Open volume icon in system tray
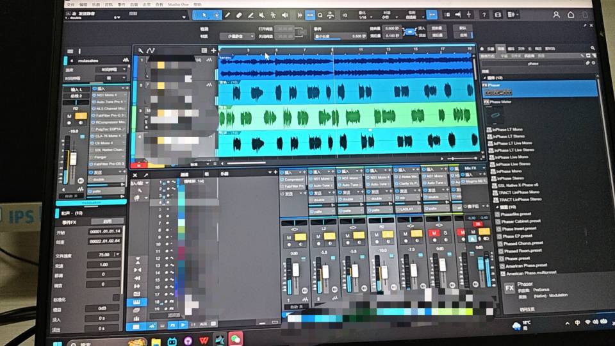 [596, 322]
